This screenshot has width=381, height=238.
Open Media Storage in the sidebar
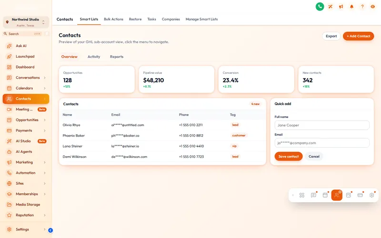26,205
